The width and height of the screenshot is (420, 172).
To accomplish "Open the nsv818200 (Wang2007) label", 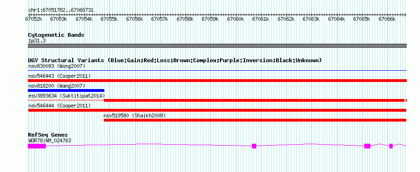I will pyautogui.click(x=57, y=86).
